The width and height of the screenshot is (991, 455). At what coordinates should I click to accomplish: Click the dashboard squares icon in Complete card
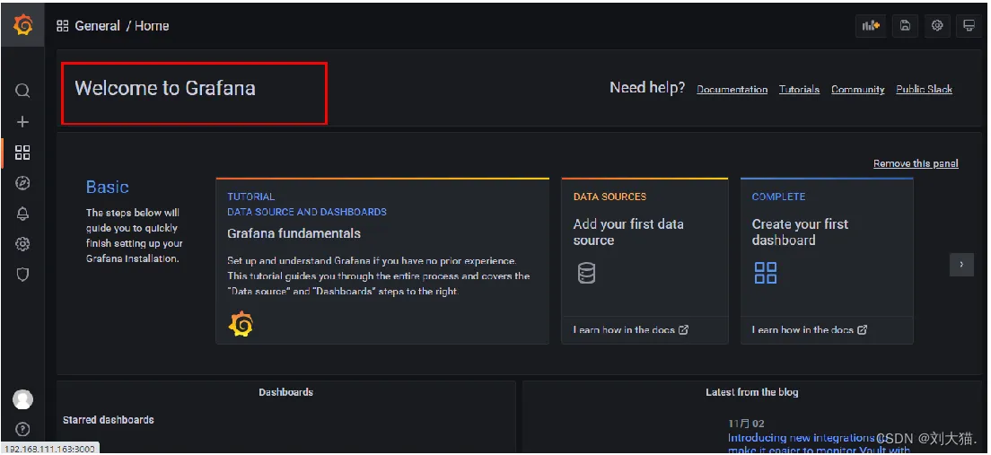coord(766,273)
